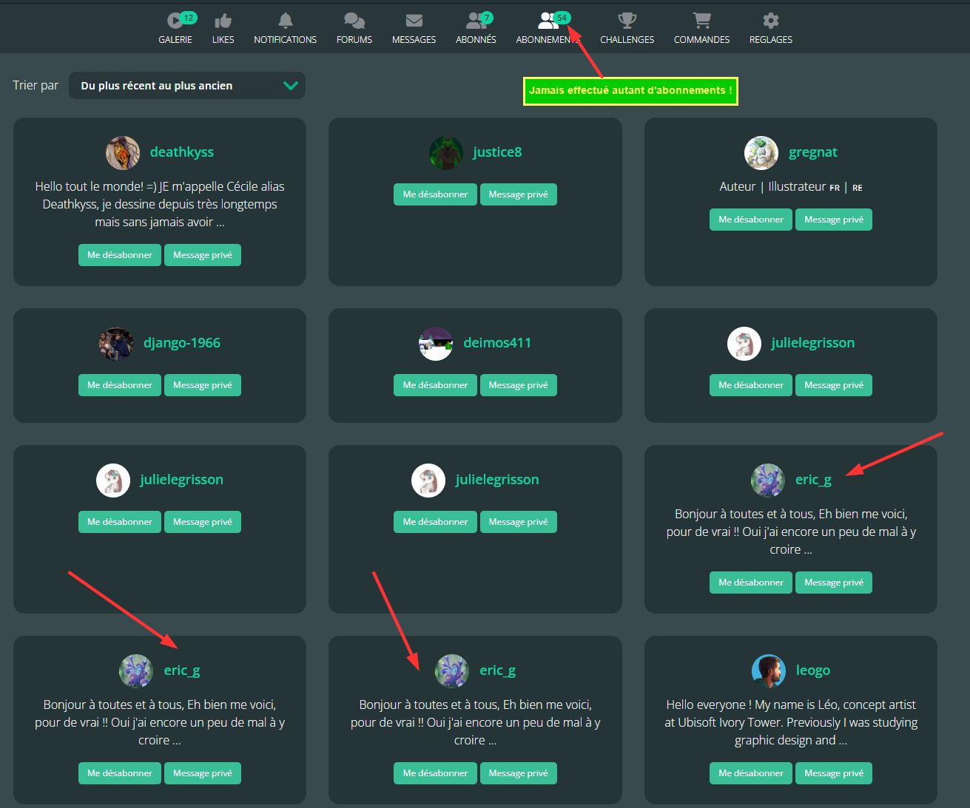970x808 pixels.
Task: Click django-1966 avatar thumbnail
Action: pyautogui.click(x=115, y=344)
